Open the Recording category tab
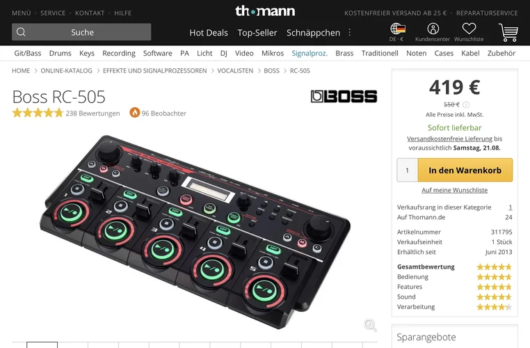Viewport: 530px width, 348px height. (x=119, y=53)
